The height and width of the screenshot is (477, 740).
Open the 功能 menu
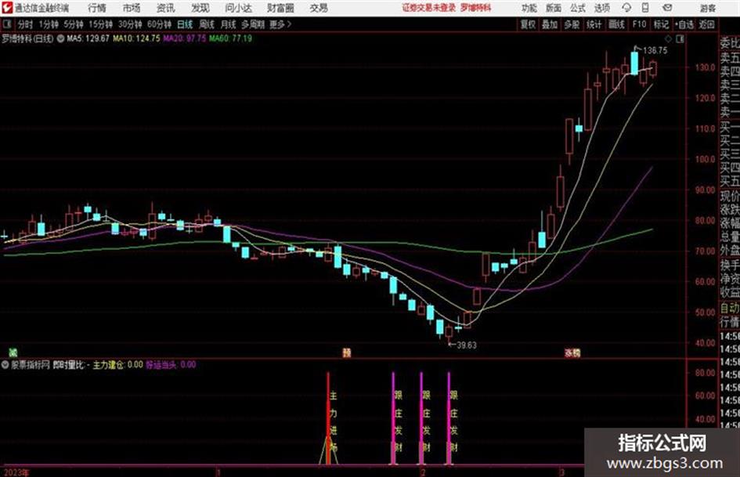pos(529,8)
